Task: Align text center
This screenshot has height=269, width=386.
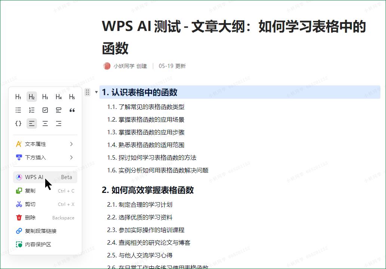Action: click(x=45, y=123)
